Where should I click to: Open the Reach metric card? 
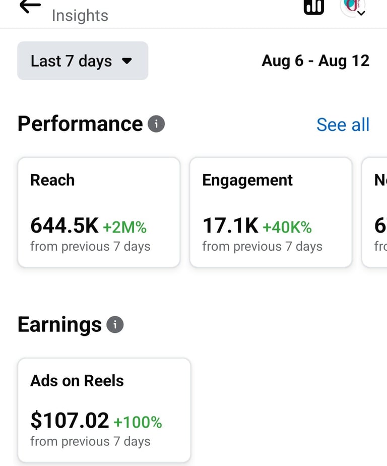(x=99, y=212)
